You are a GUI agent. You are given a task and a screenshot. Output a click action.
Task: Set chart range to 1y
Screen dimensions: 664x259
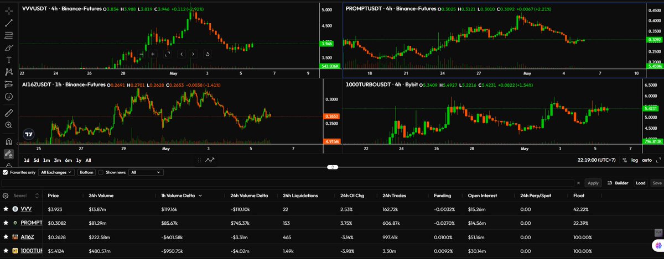79,160
